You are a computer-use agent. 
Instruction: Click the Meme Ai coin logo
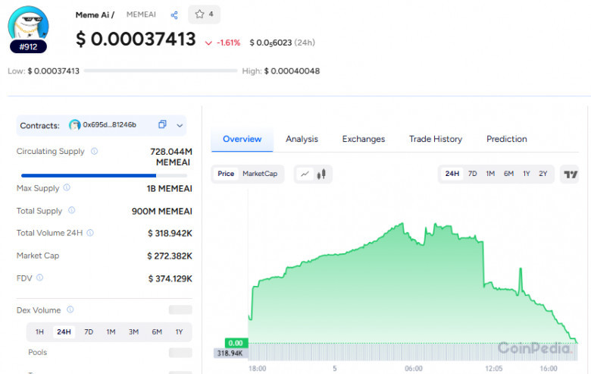click(x=29, y=24)
